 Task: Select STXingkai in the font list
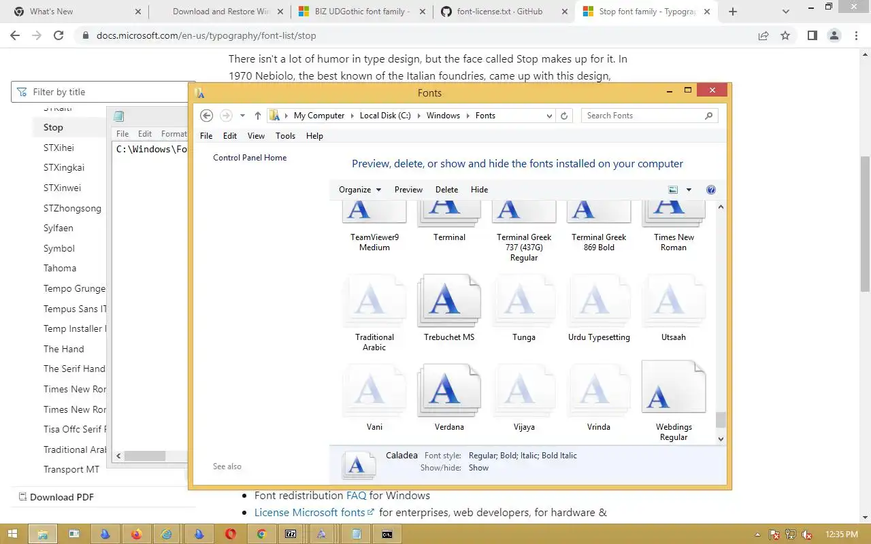pyautogui.click(x=64, y=167)
